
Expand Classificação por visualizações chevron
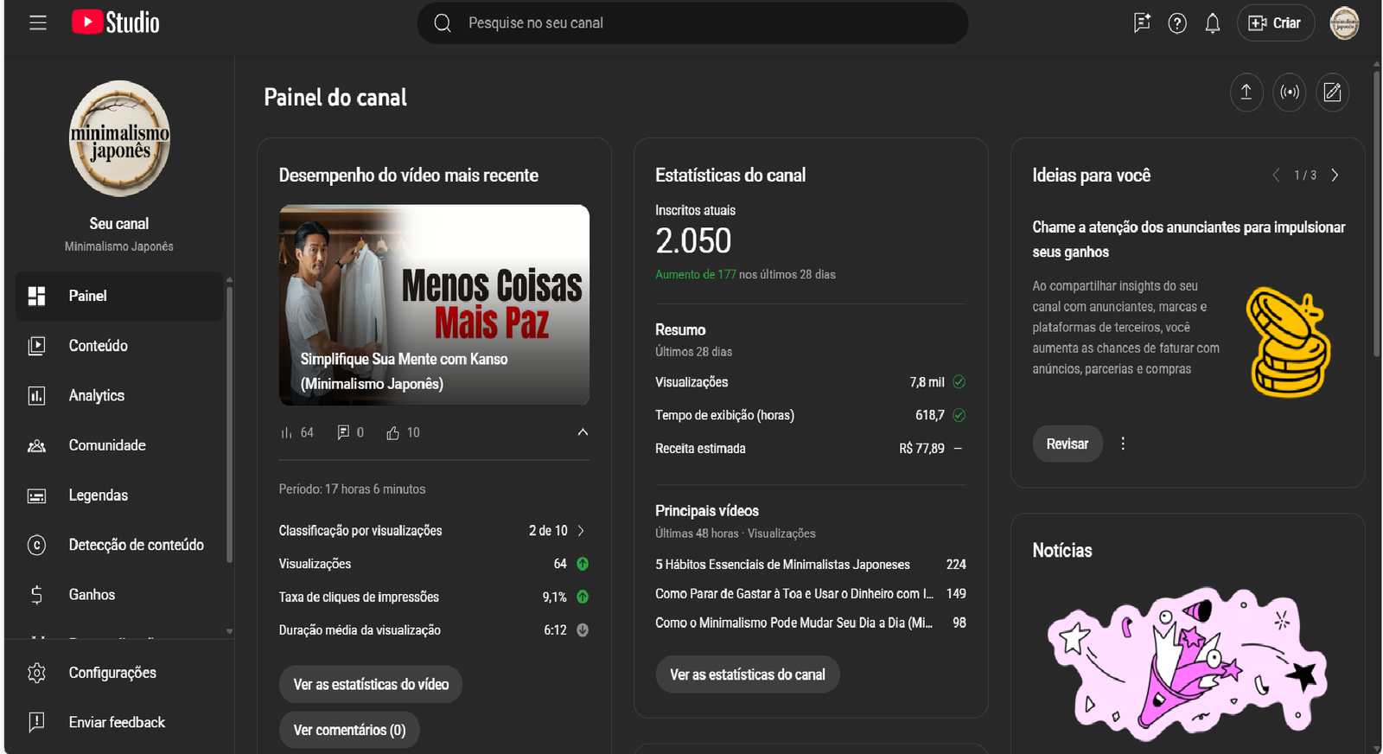tap(581, 531)
